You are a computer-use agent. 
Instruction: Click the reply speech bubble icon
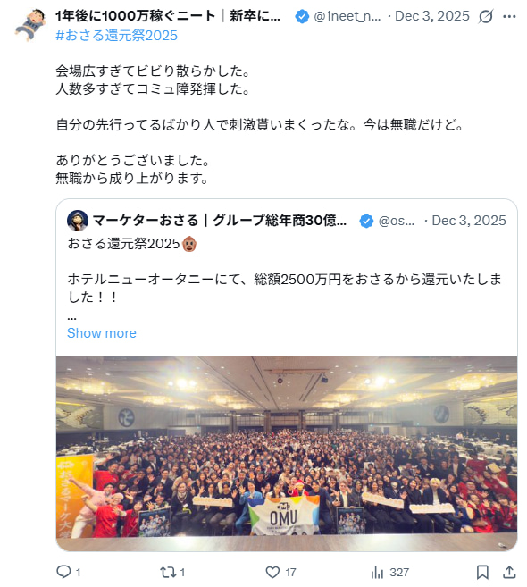coord(63,572)
